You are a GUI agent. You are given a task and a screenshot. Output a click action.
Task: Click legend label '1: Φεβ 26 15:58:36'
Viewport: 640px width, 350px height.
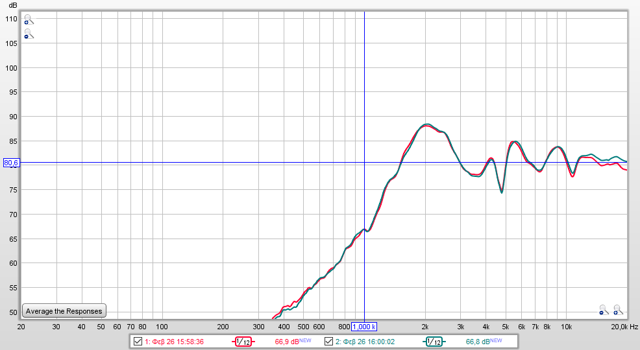[x=175, y=342]
